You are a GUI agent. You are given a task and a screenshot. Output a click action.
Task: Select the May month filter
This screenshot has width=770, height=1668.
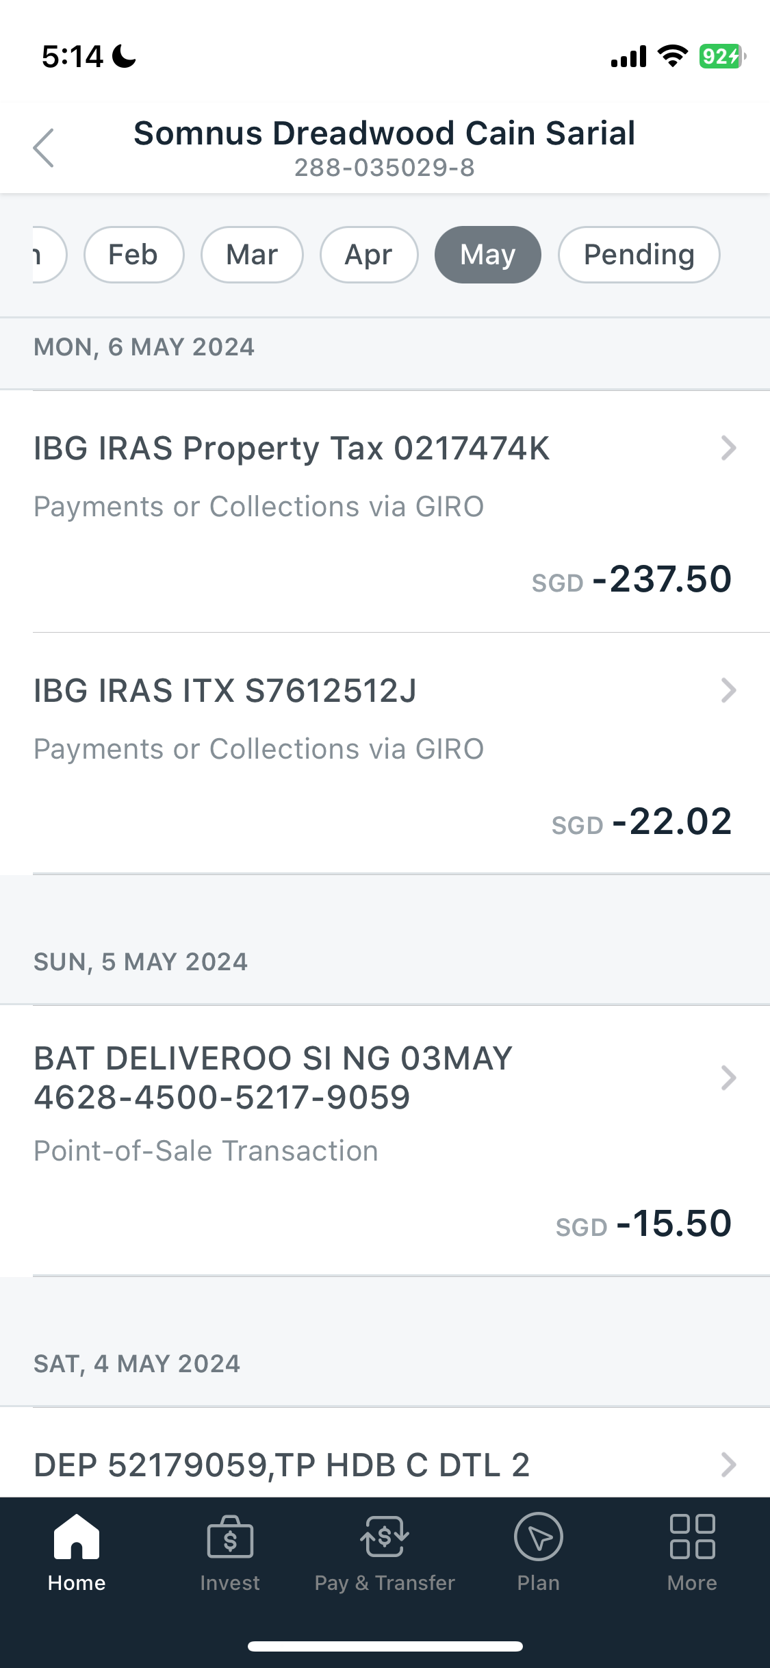point(488,255)
